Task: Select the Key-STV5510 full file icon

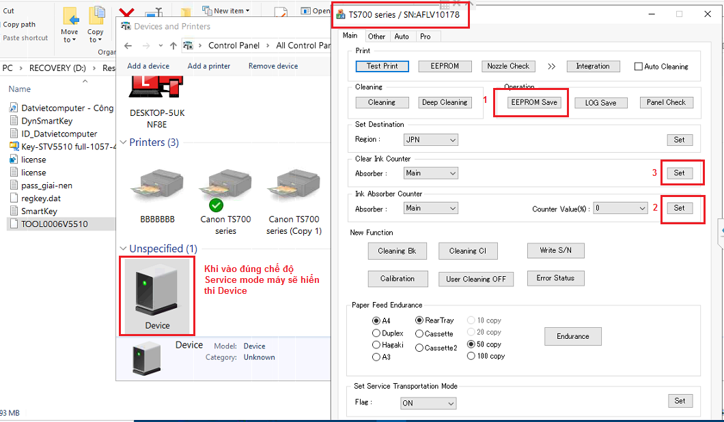Action: point(14,147)
